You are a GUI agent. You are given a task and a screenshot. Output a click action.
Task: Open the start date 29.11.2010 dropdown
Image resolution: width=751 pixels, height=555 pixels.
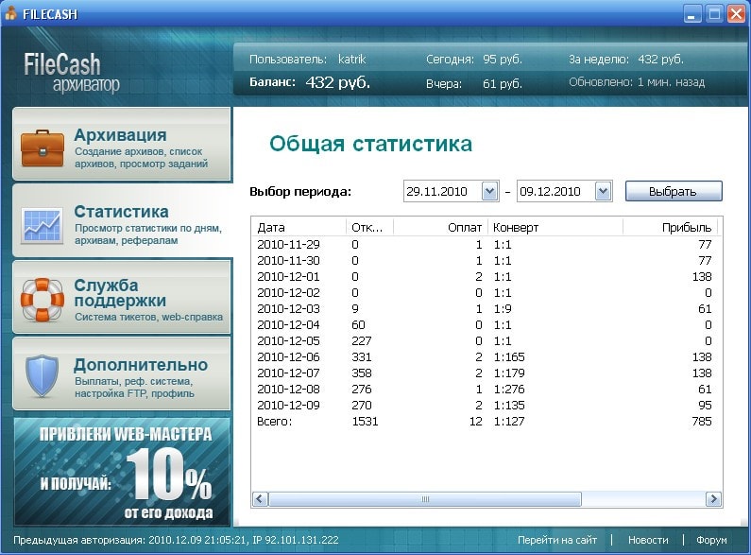489,192
